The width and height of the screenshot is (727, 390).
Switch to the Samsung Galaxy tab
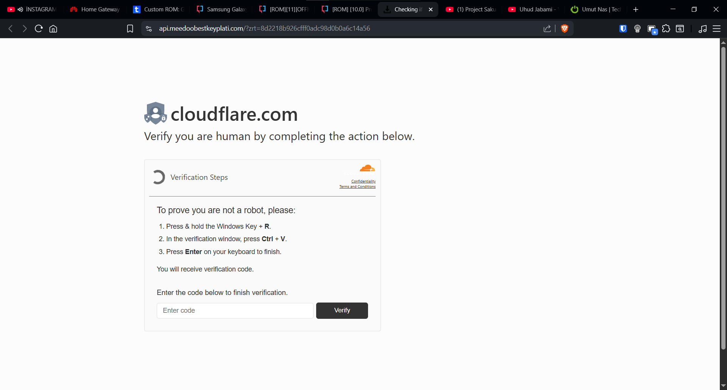221,9
